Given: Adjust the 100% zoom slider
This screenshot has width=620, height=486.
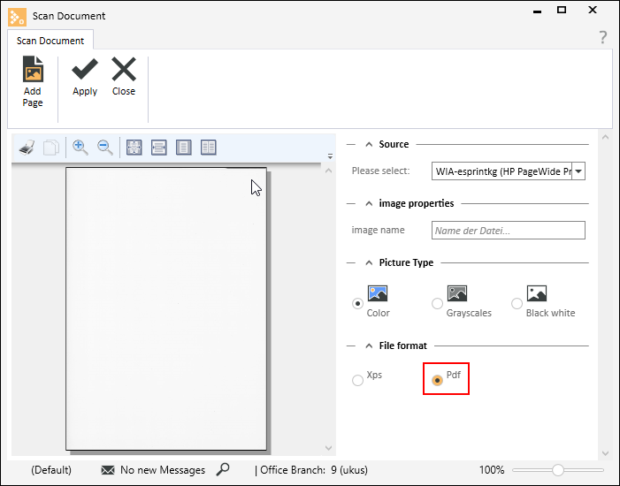Looking at the screenshot, I should coord(558,470).
